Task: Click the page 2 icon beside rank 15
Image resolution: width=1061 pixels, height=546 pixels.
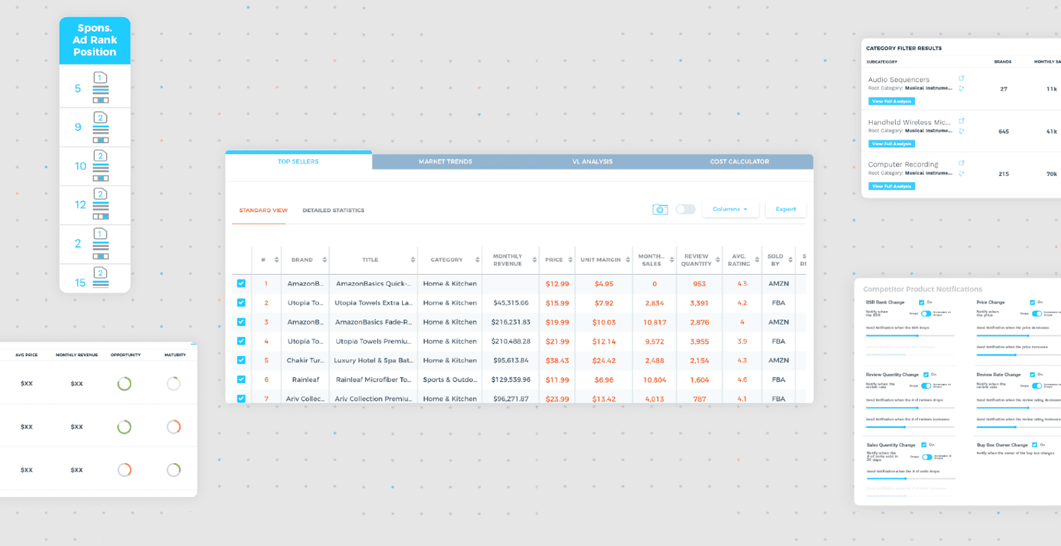Action: (x=100, y=273)
